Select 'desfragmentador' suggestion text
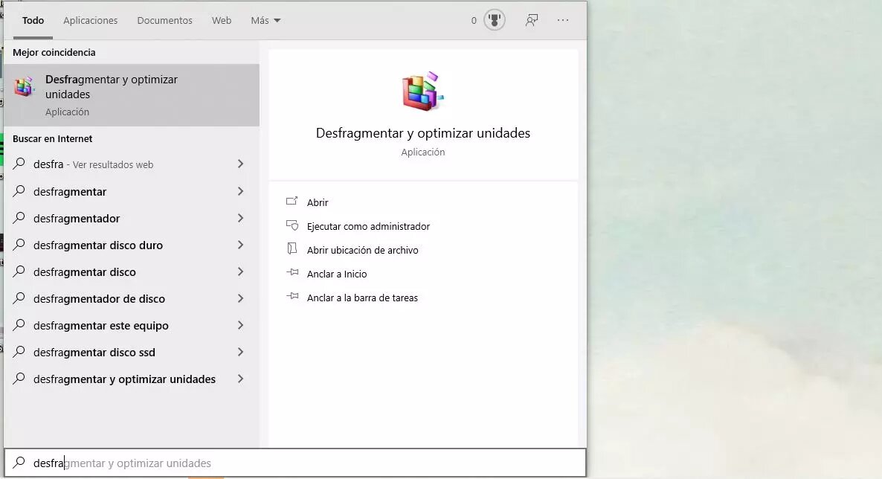 [77, 219]
